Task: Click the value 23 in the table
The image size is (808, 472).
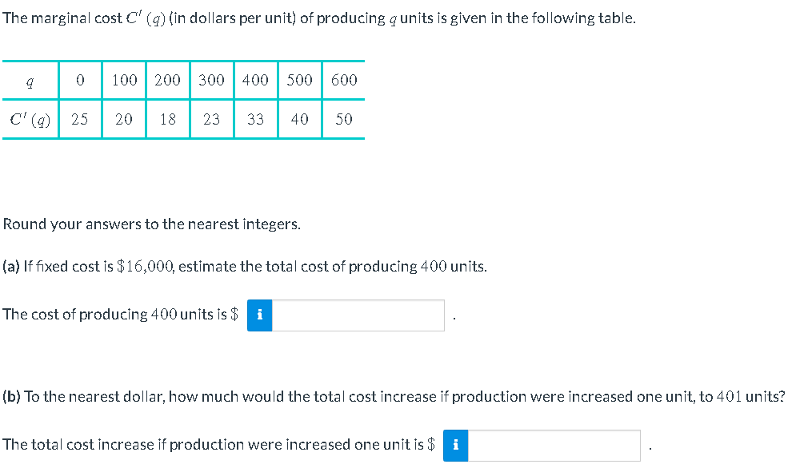Action: (211, 118)
